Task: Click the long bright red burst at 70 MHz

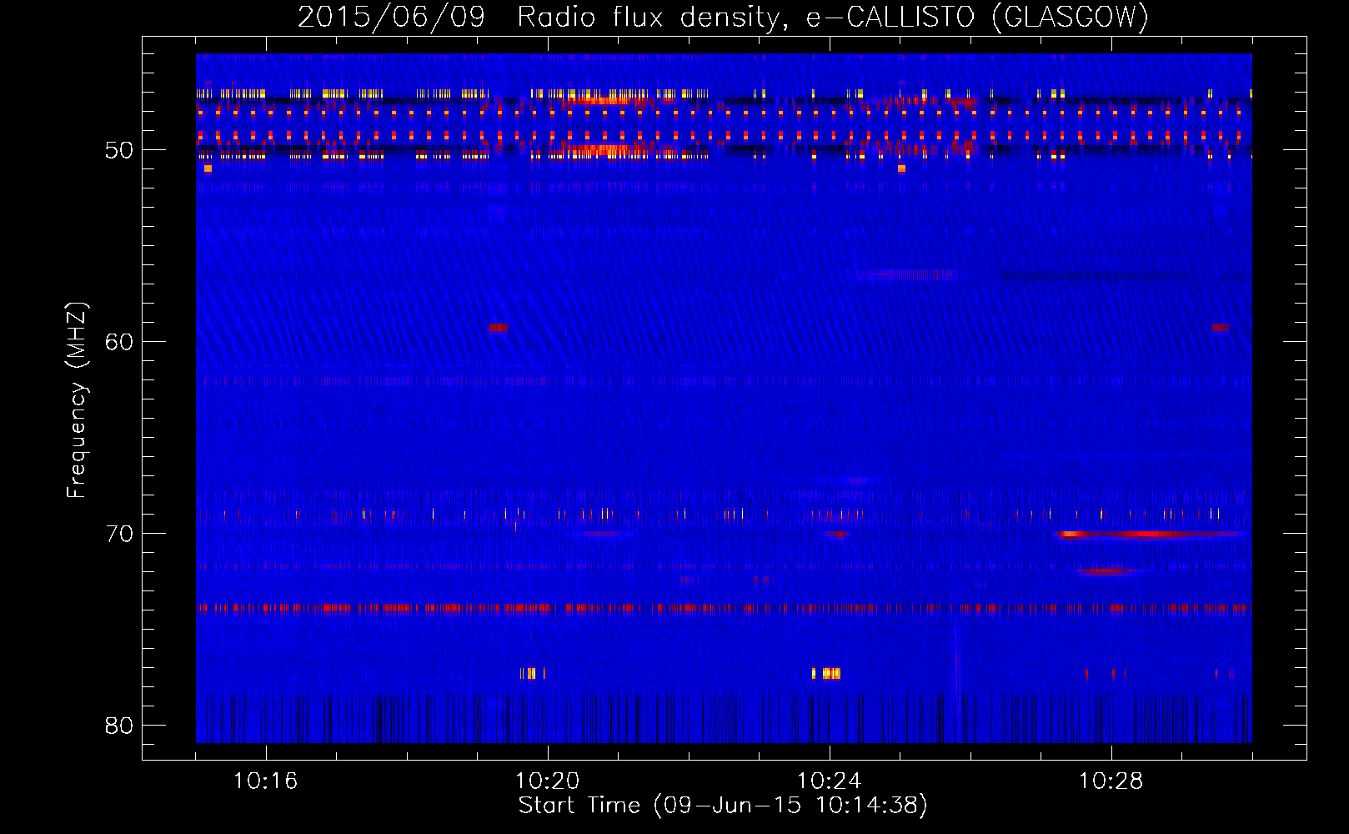Action: coord(1149,534)
